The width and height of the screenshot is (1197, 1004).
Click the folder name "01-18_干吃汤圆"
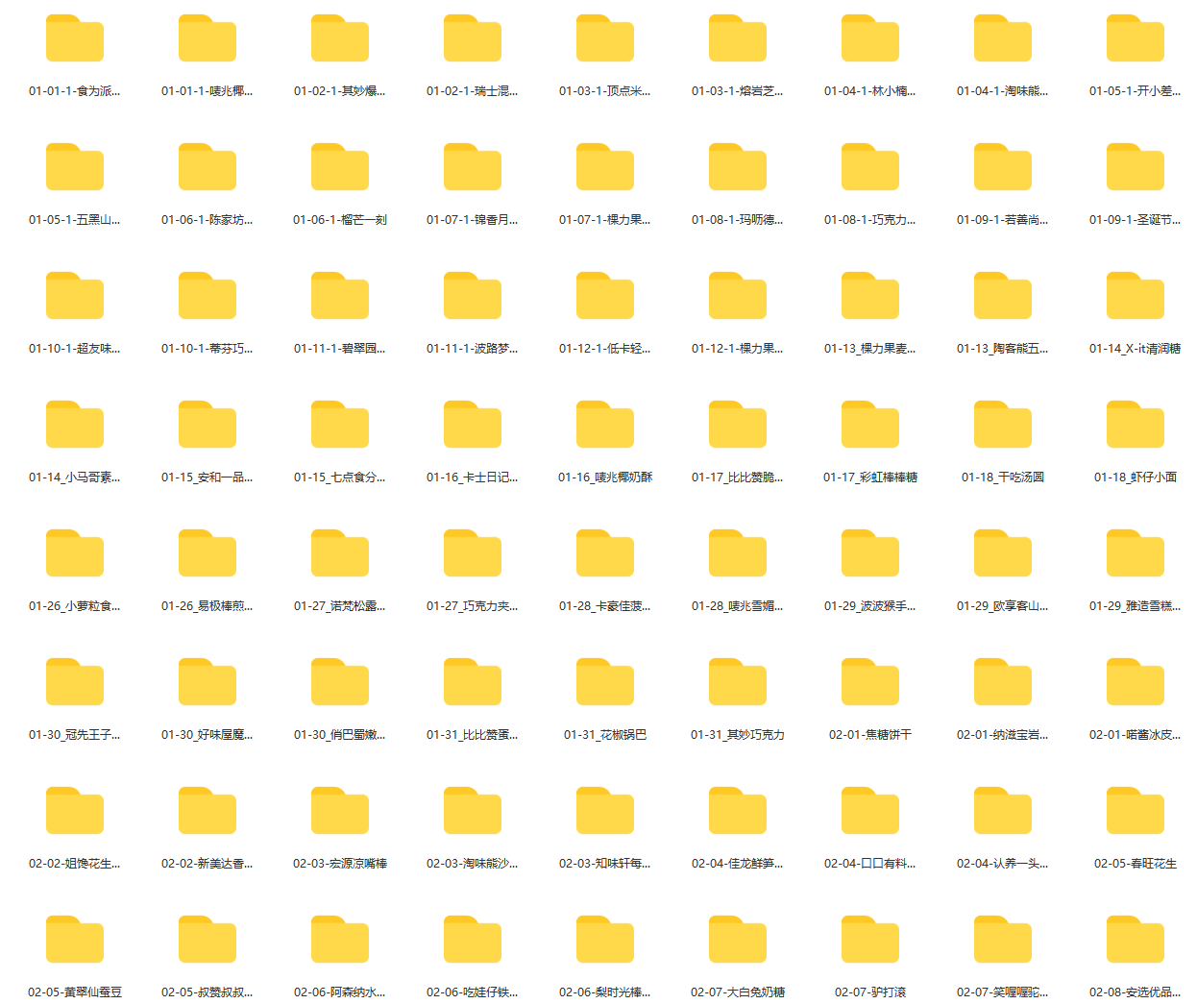[x=1003, y=478]
